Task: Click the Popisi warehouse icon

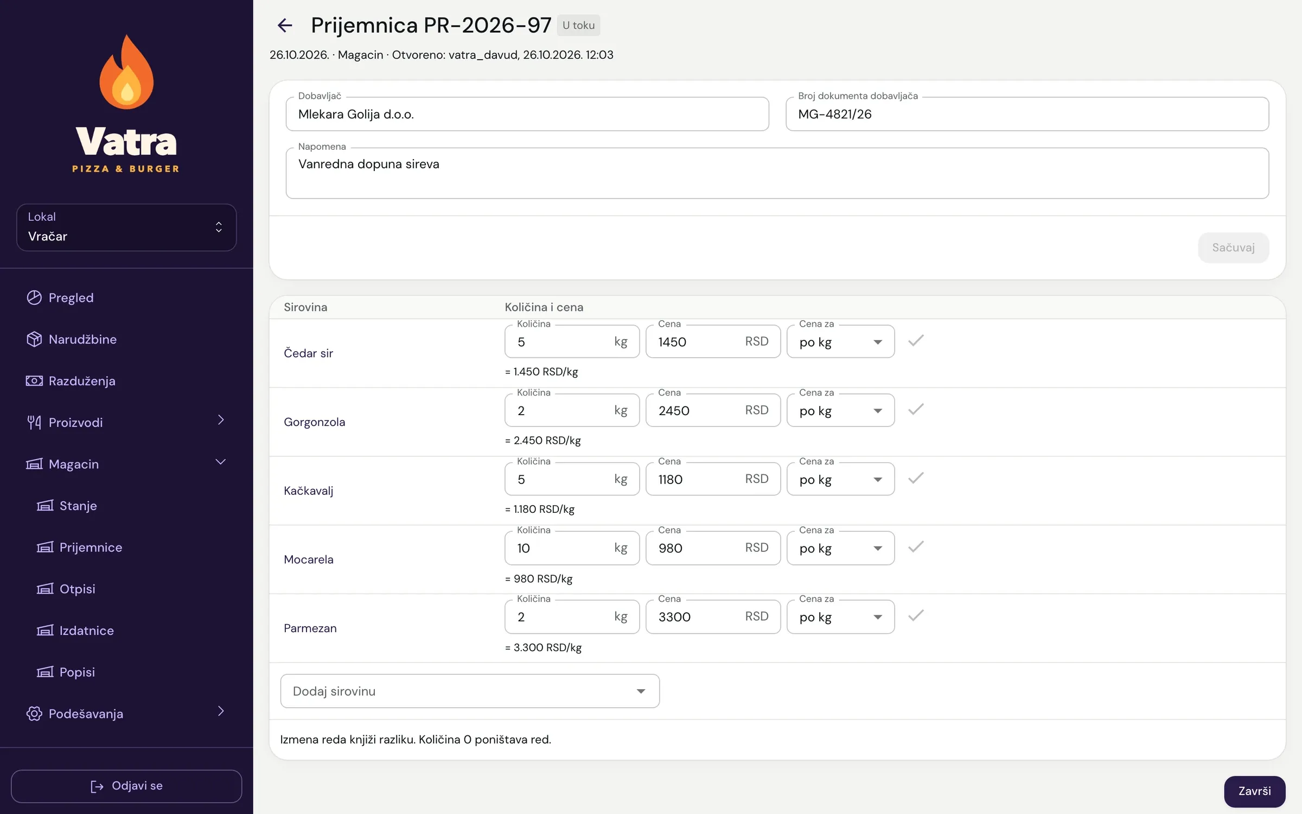Action: point(45,672)
